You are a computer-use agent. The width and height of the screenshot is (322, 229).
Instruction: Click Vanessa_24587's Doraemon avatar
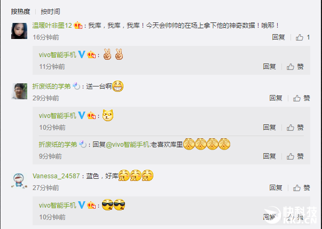click(19, 180)
